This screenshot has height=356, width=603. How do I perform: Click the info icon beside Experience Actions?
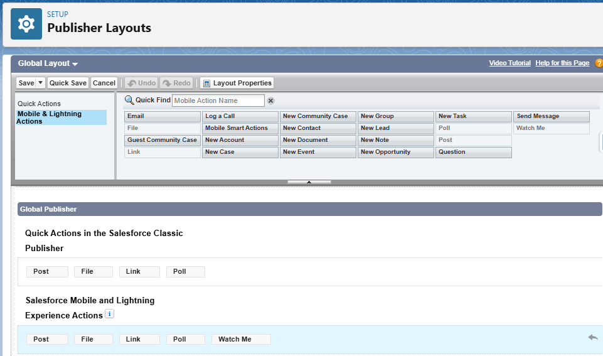(109, 314)
